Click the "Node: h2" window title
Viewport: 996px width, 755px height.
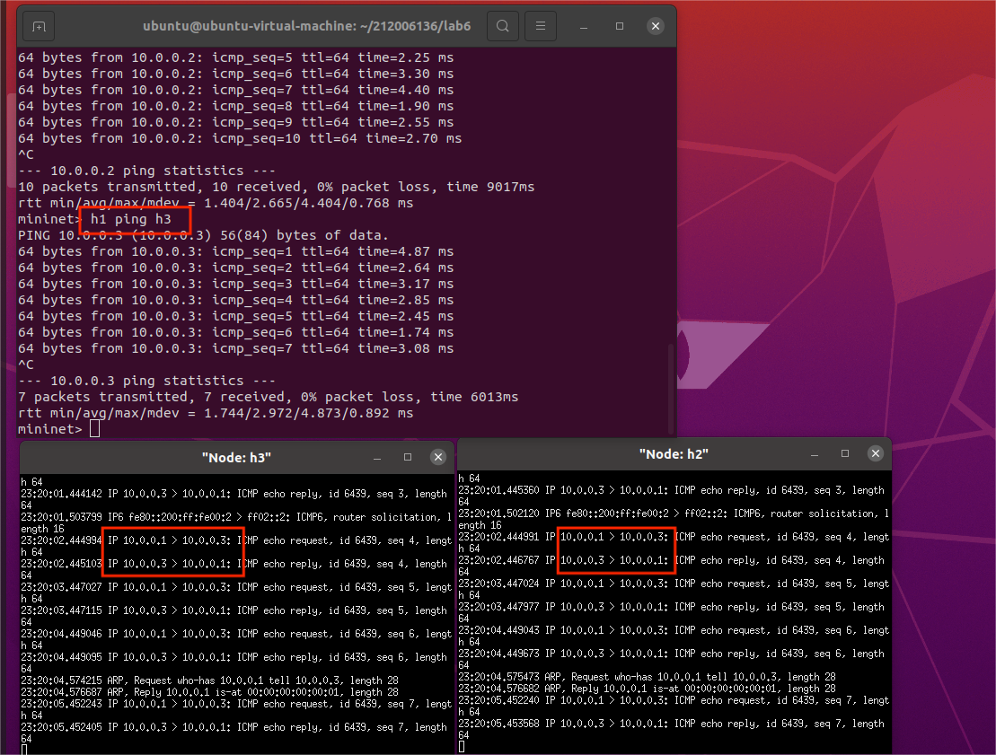point(674,454)
